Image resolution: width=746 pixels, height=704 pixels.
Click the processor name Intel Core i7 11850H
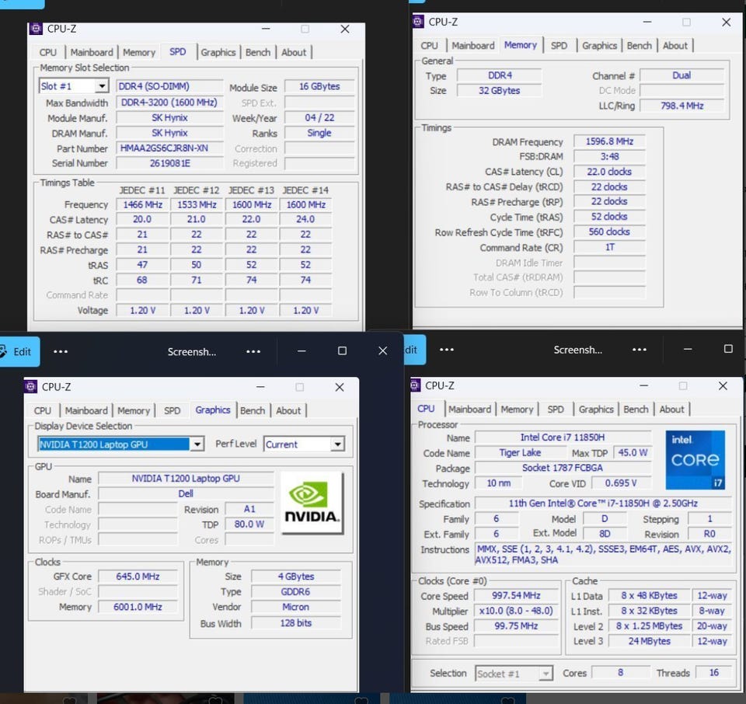coord(563,437)
